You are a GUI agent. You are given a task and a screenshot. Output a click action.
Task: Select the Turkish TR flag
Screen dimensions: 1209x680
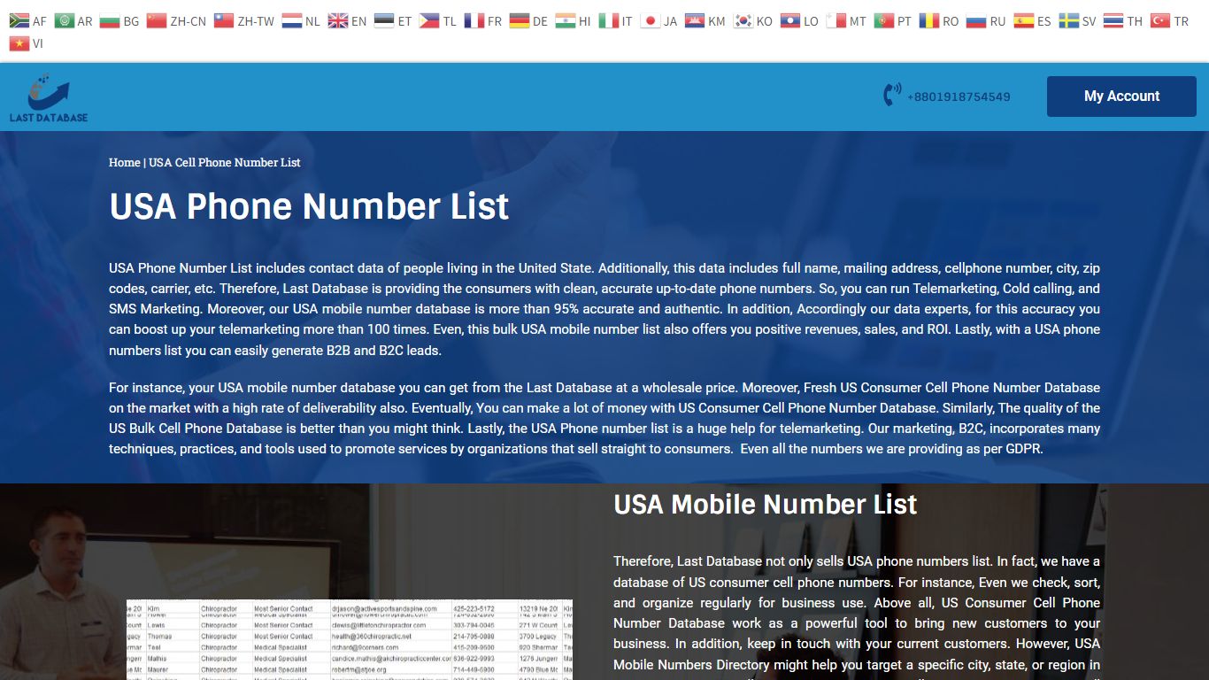pos(1170,21)
